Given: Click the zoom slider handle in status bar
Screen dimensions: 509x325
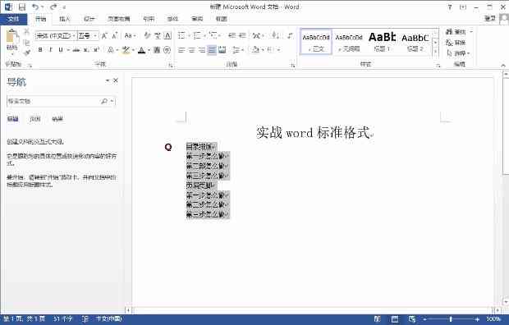Looking at the screenshot, I should click(451, 319).
